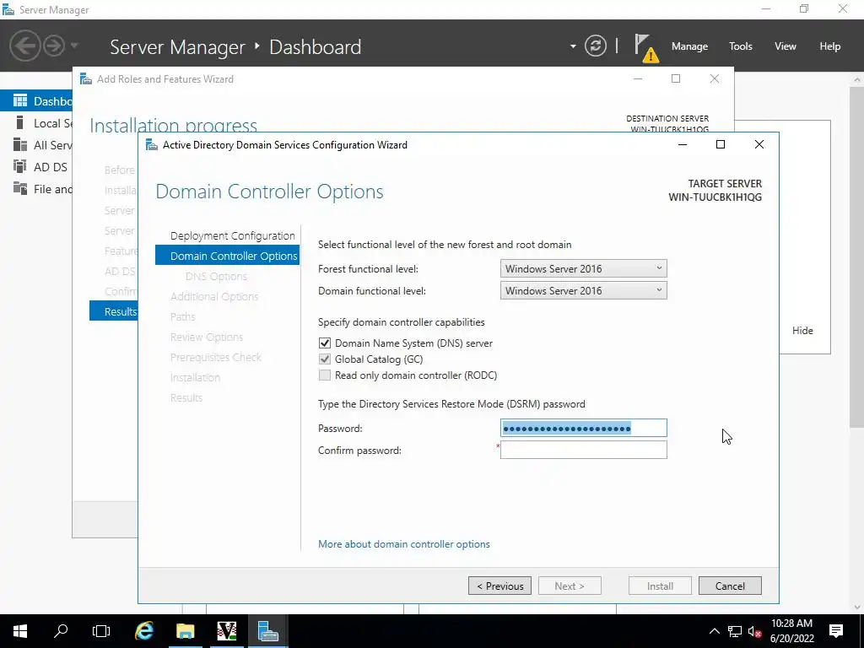The width and height of the screenshot is (864, 648).
Task: Click the DSRM Password field
Action: click(x=584, y=428)
